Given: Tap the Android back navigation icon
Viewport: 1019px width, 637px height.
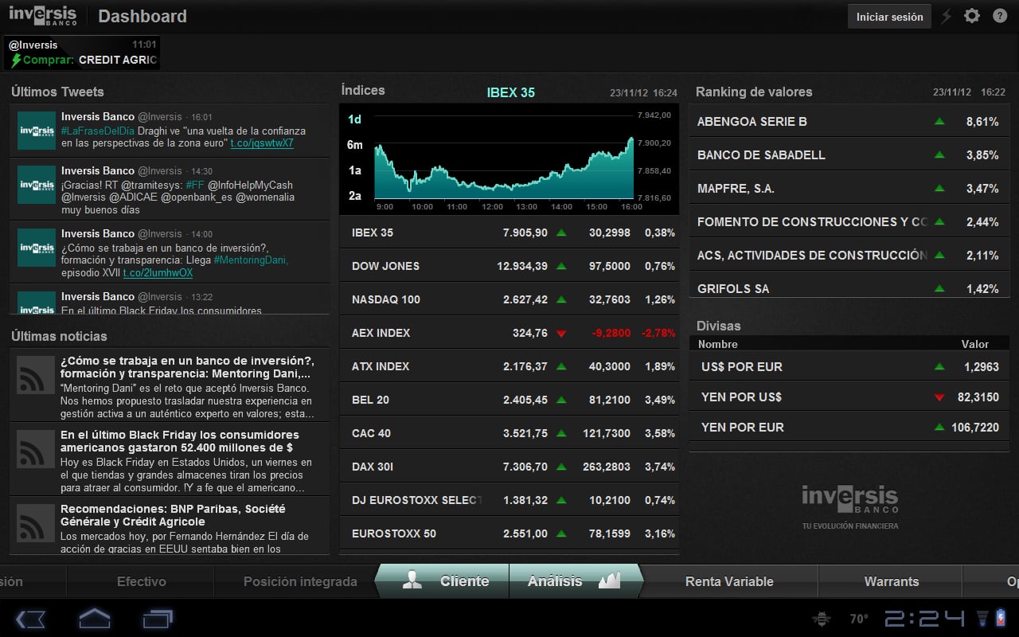Looking at the screenshot, I should (30, 618).
